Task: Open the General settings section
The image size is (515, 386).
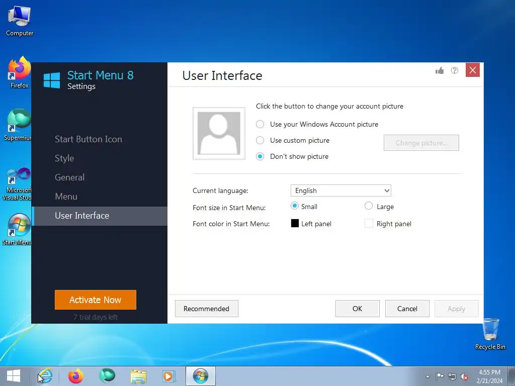Action: (x=69, y=177)
